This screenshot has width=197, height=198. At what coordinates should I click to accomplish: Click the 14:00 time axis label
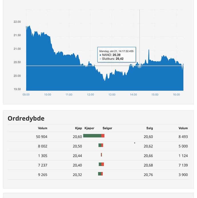[x=133, y=95]
